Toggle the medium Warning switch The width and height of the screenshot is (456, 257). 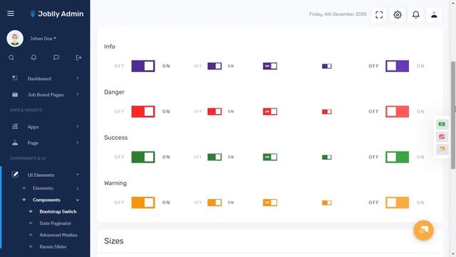tap(214, 202)
